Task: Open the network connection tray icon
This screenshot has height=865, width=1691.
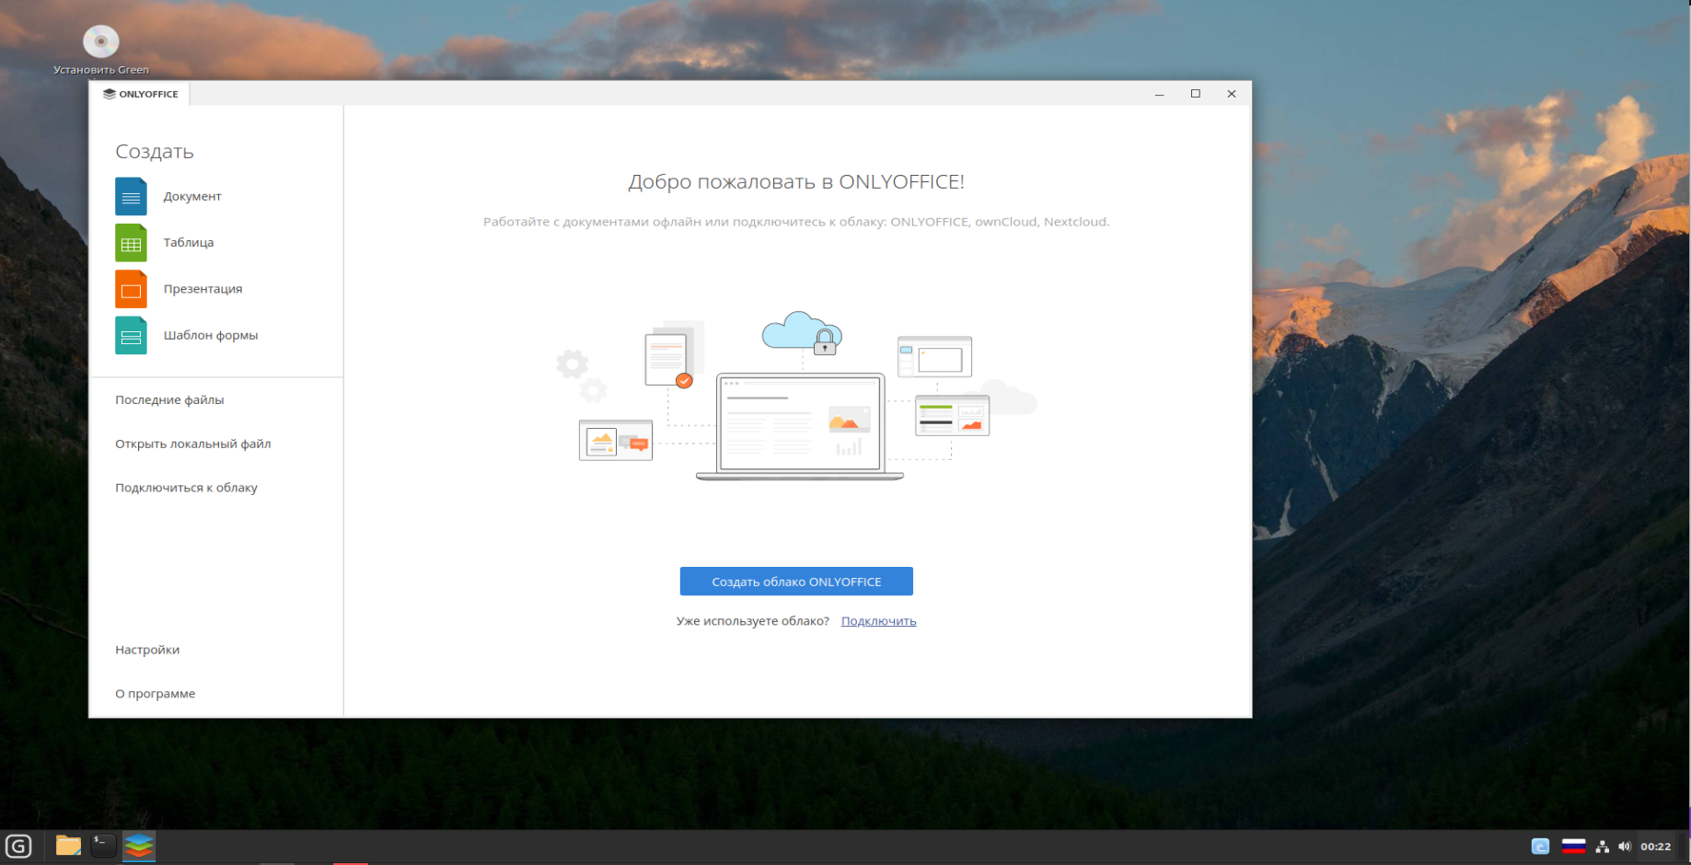Action: pos(1603,847)
